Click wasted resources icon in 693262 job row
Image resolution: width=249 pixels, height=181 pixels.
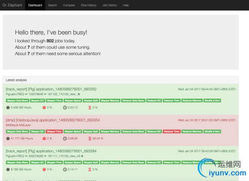click(44, 108)
